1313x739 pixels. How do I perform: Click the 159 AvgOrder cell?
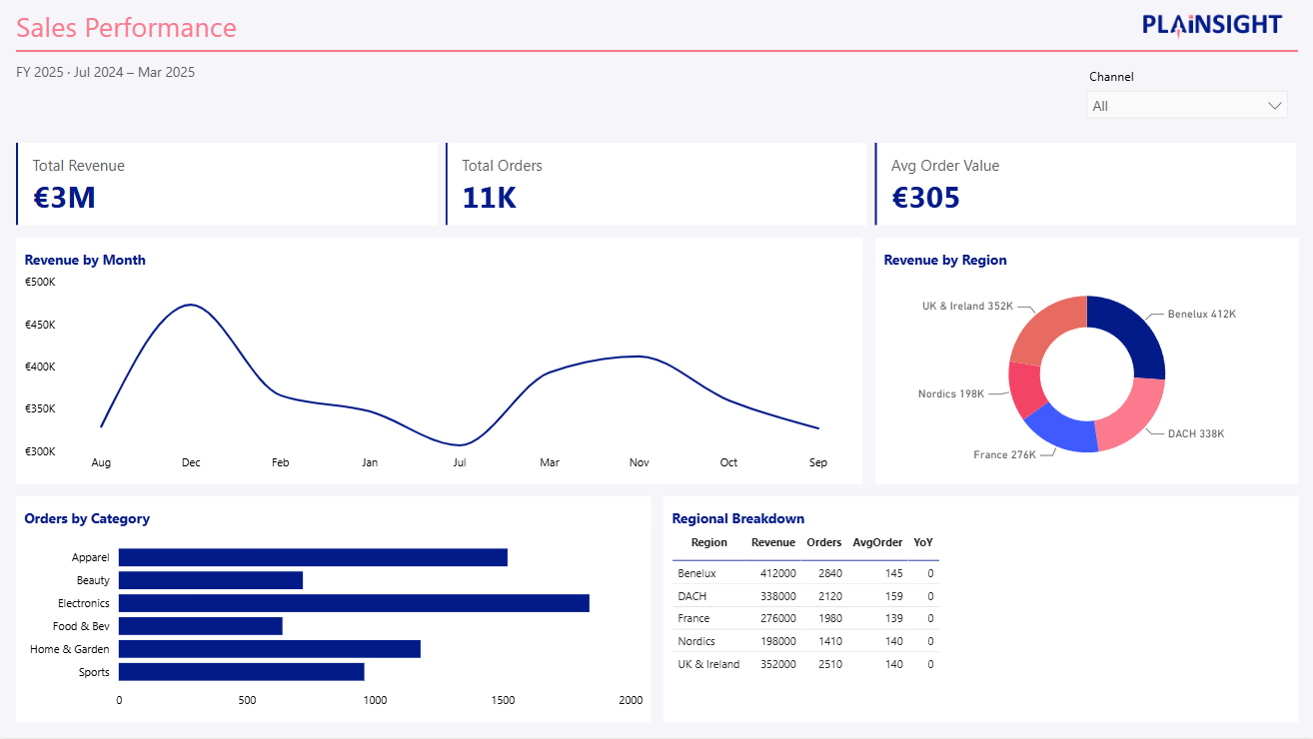[x=893, y=596]
